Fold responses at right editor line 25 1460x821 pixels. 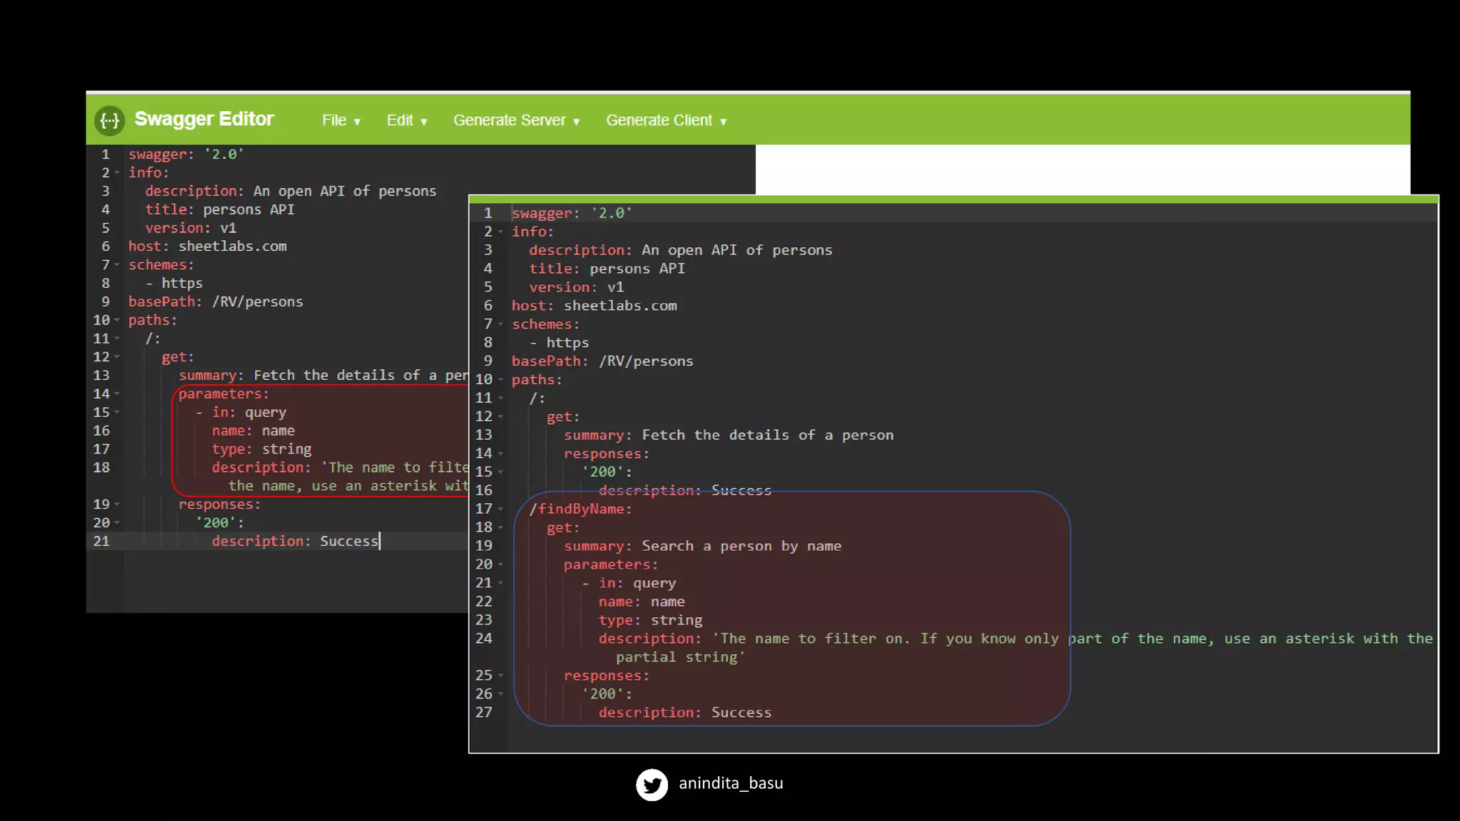[x=500, y=675]
